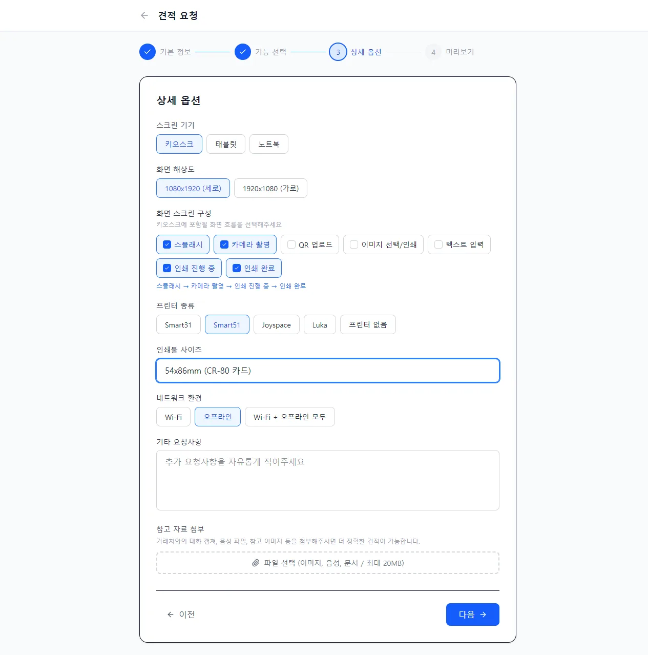Screen dimensions: 648x655
Task: Choose the 1920x1080 (가로) resolution
Action: [x=270, y=188]
